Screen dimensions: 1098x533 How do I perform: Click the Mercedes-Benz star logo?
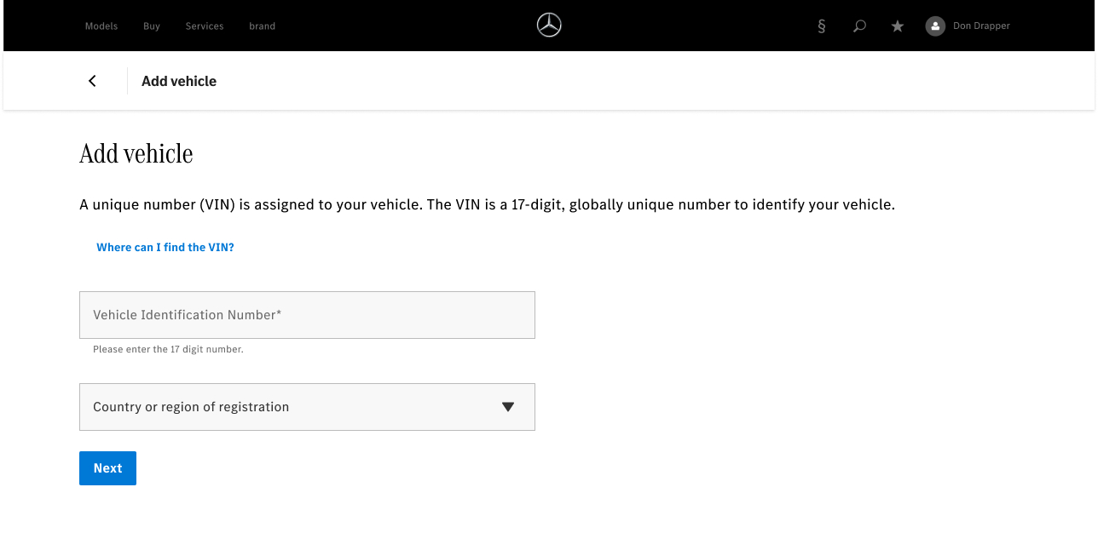[549, 26]
